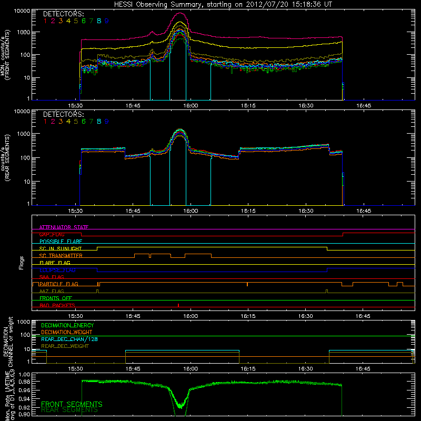Select pink detector 2 in front segments legend
421x421 pixels.
pos(53,21)
